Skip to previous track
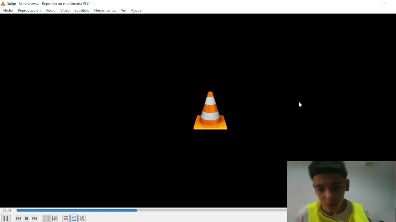The height and width of the screenshot is (222, 396). [x=19, y=218]
